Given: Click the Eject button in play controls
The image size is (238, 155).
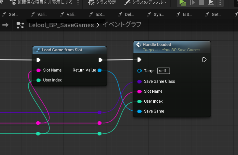Looking at the screenshot, I should click(x=211, y=2).
